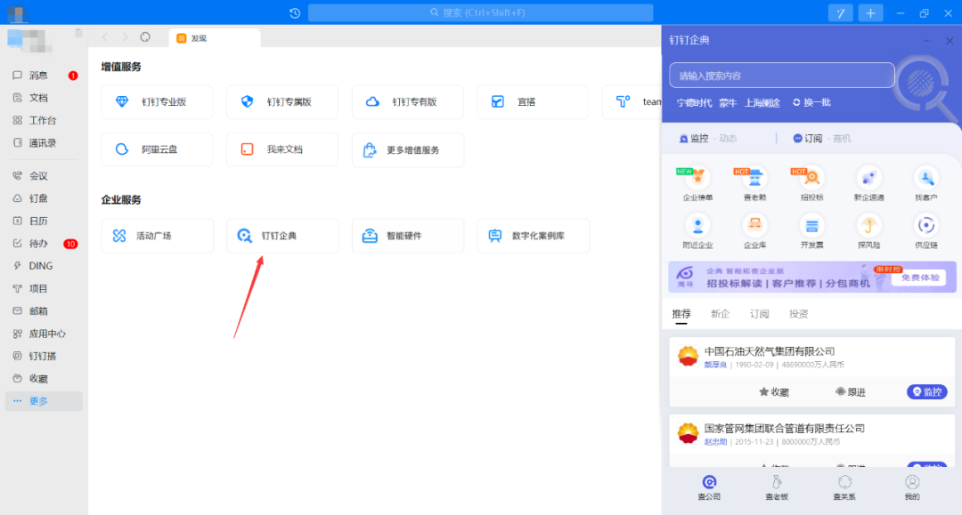Click the top global search box
The height and width of the screenshot is (515, 962).
point(480,12)
